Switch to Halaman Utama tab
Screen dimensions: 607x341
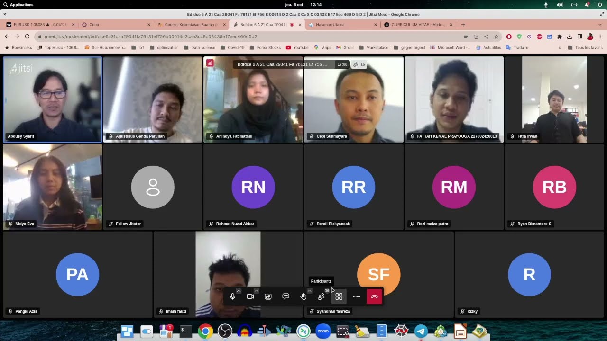point(341,25)
